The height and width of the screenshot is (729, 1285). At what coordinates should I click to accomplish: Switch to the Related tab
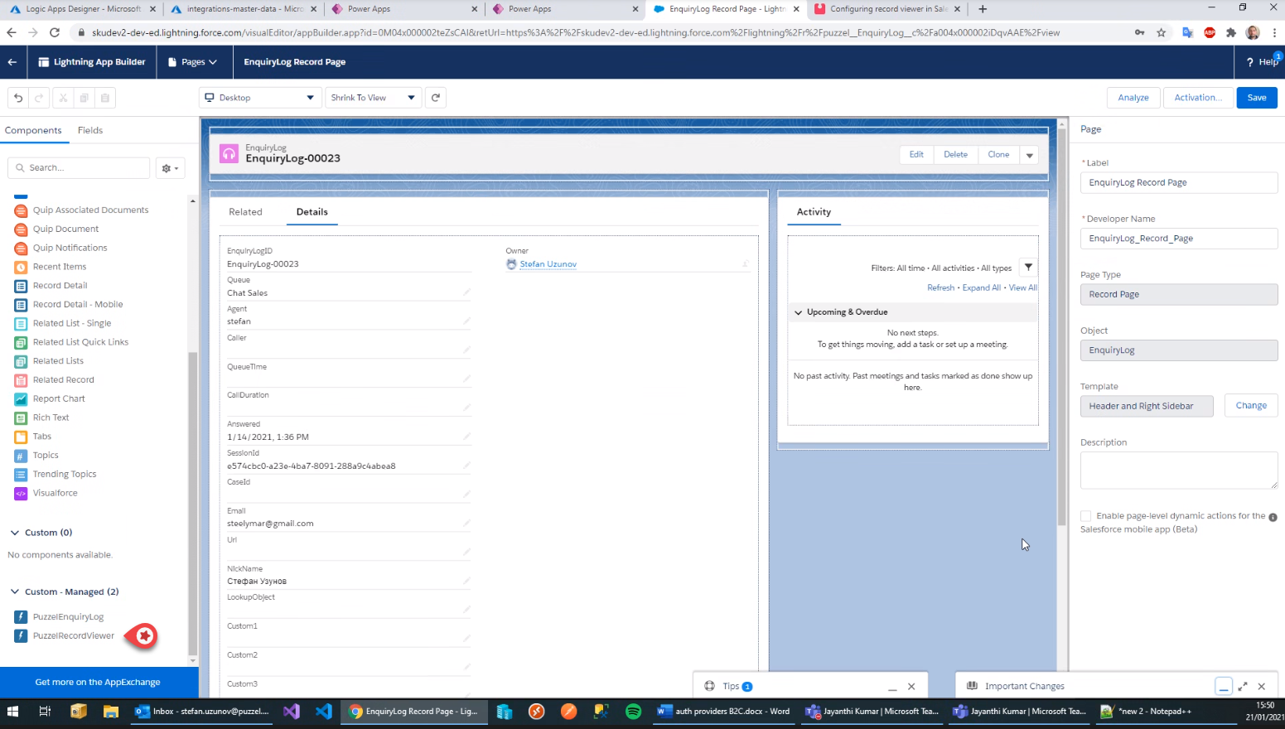pyautogui.click(x=245, y=212)
